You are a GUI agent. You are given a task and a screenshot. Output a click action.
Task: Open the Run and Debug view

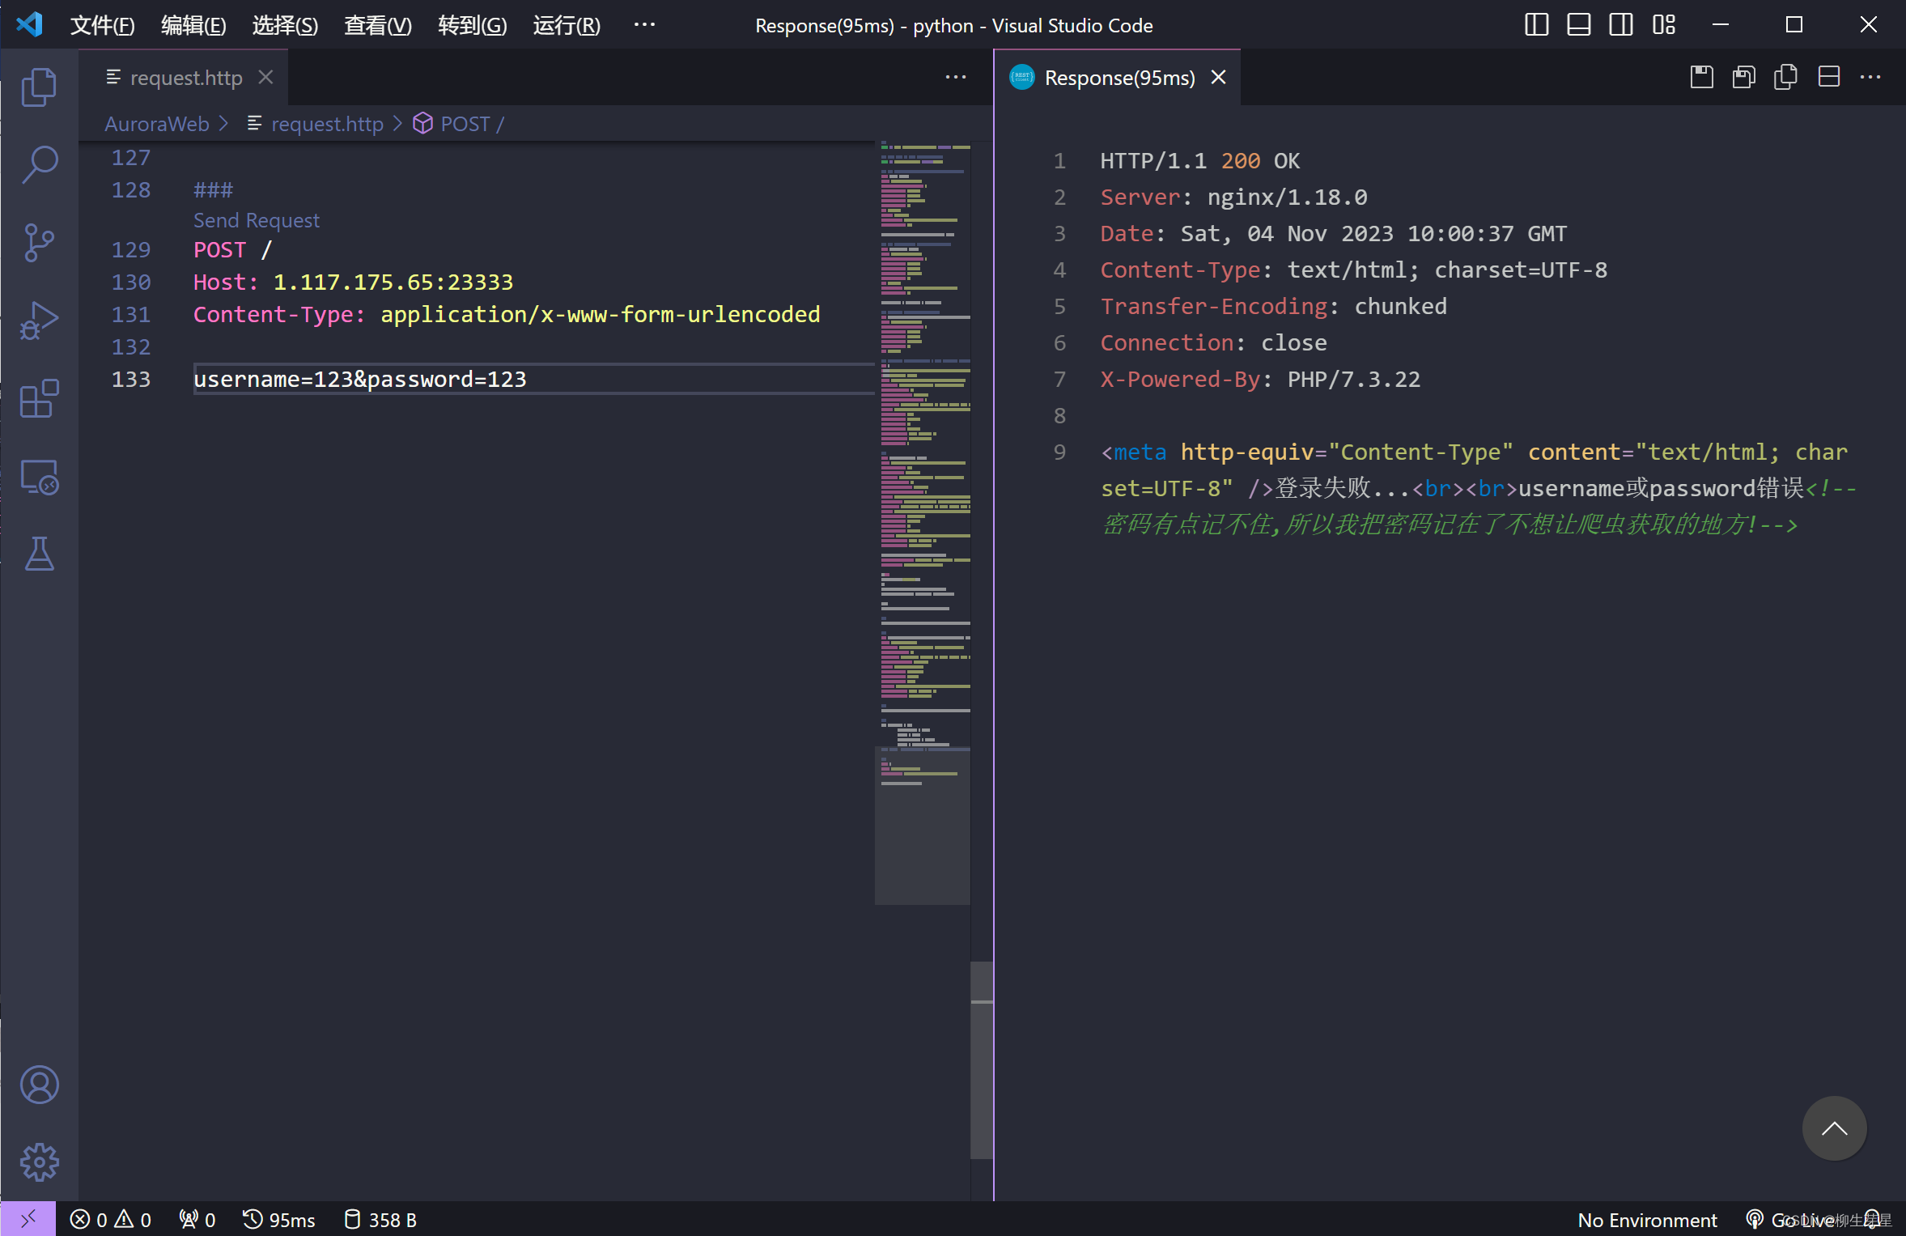point(39,321)
